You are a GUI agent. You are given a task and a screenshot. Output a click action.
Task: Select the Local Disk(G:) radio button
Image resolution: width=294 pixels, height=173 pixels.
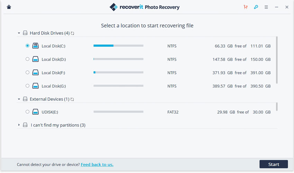click(x=27, y=86)
